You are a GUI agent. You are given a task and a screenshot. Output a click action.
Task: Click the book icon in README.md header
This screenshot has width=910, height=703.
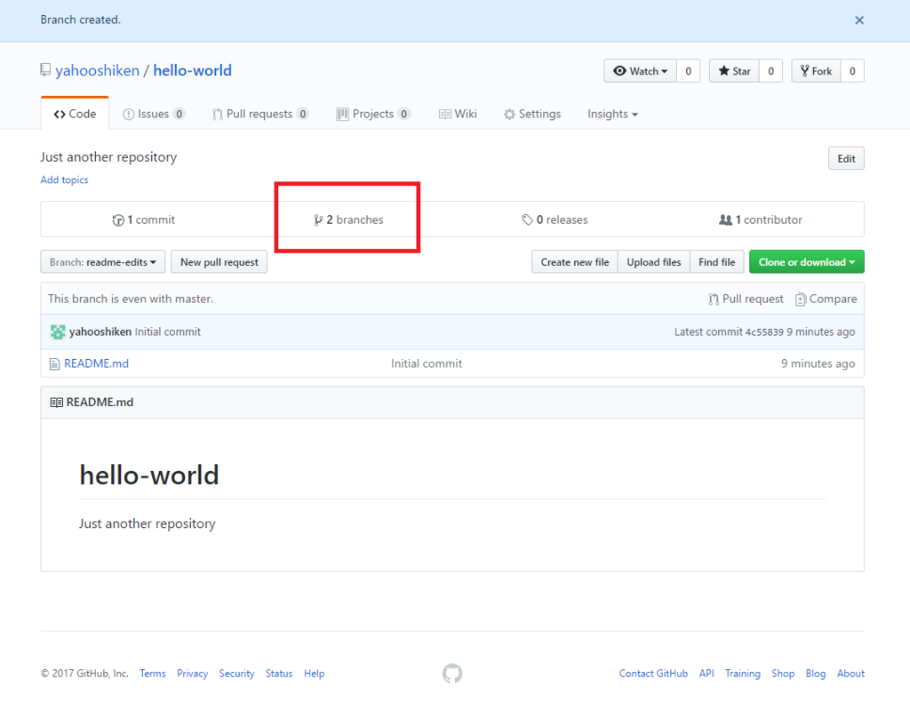click(56, 403)
